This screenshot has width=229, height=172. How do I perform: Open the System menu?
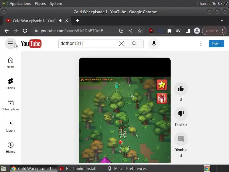pyautogui.click(x=56, y=3)
